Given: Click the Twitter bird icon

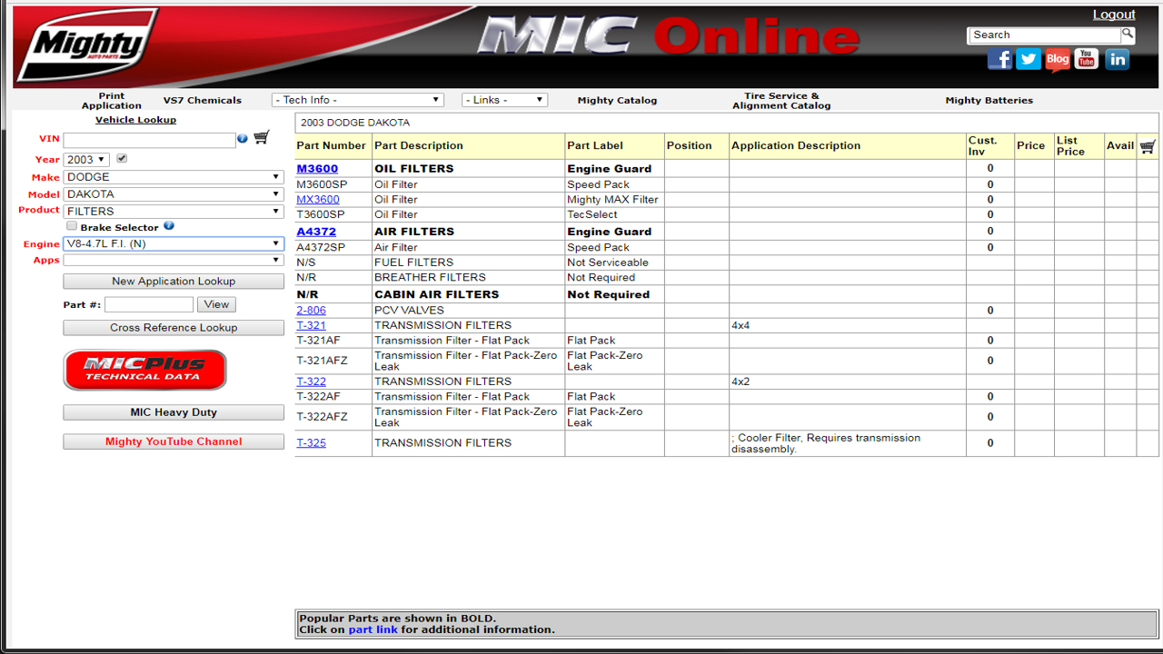Looking at the screenshot, I should click(x=1028, y=59).
